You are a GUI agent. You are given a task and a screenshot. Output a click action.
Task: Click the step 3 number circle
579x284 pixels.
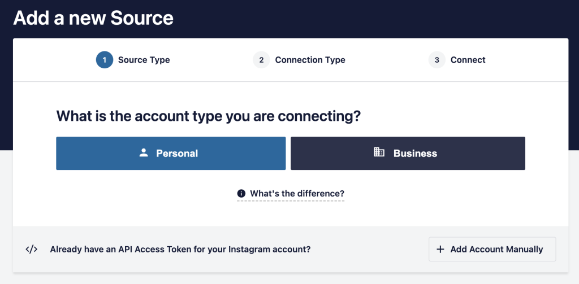click(437, 60)
